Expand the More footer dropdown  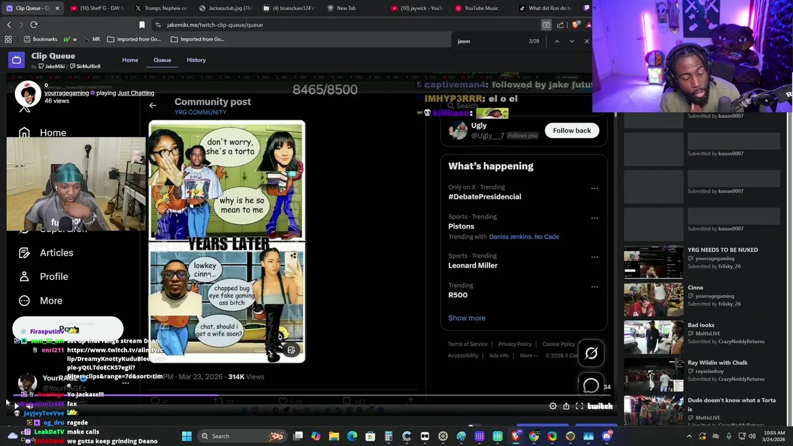click(528, 356)
